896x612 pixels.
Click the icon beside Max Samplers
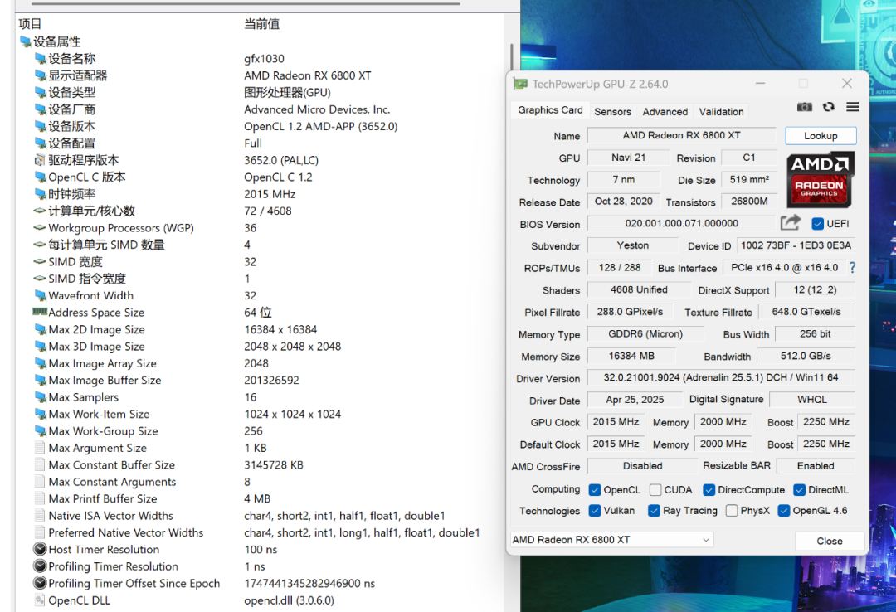pyautogui.click(x=40, y=397)
